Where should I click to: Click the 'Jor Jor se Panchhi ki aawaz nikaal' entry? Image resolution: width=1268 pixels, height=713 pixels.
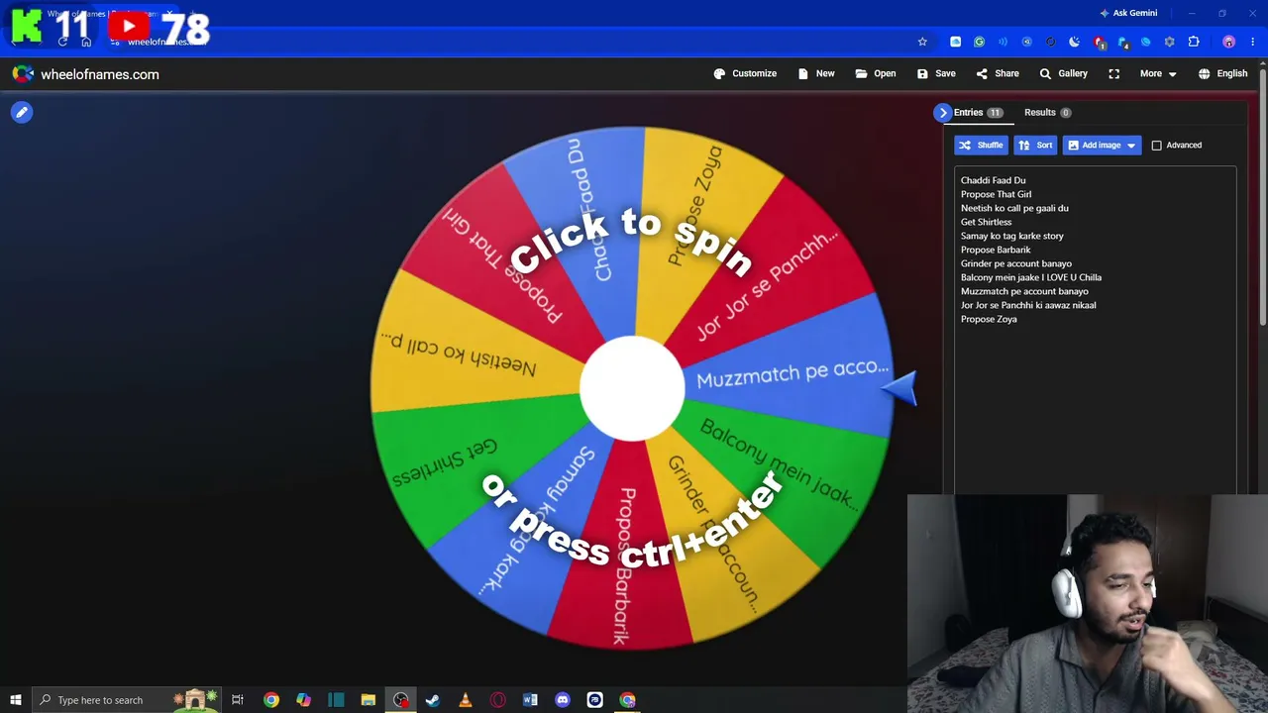tap(1028, 305)
